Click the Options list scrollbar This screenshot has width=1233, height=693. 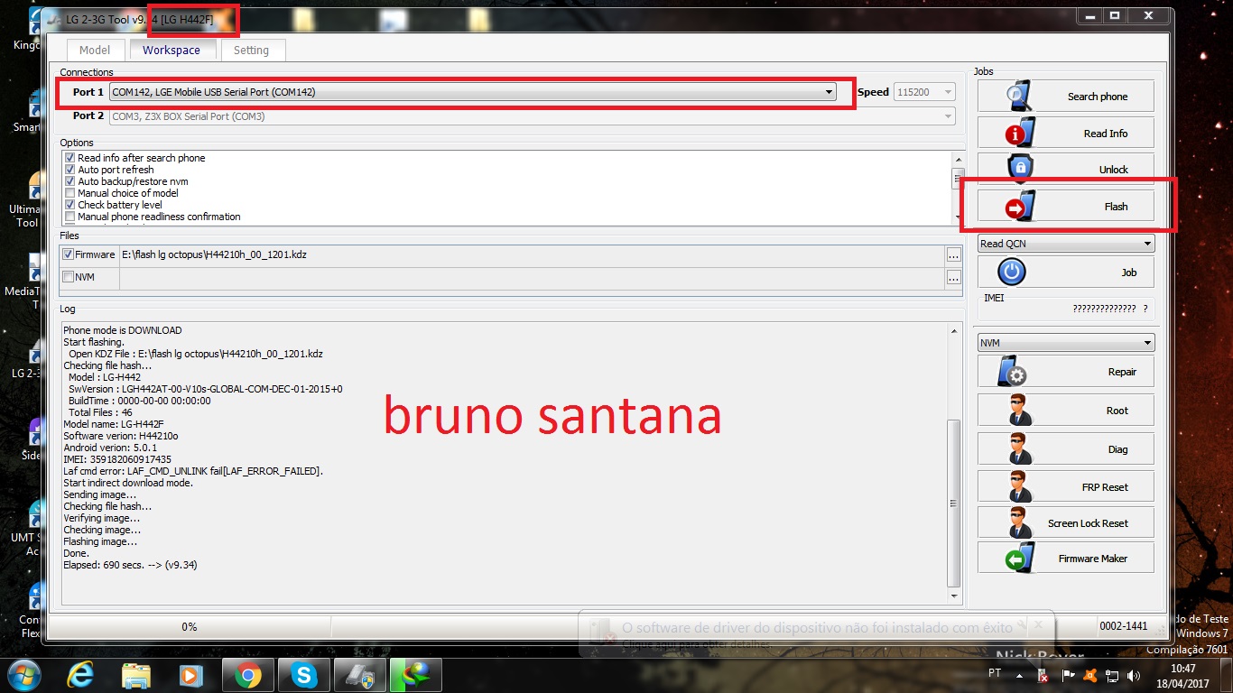pyautogui.click(x=958, y=188)
